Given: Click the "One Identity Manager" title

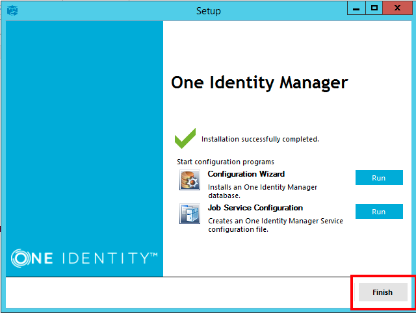Looking at the screenshot, I should pos(259,82).
